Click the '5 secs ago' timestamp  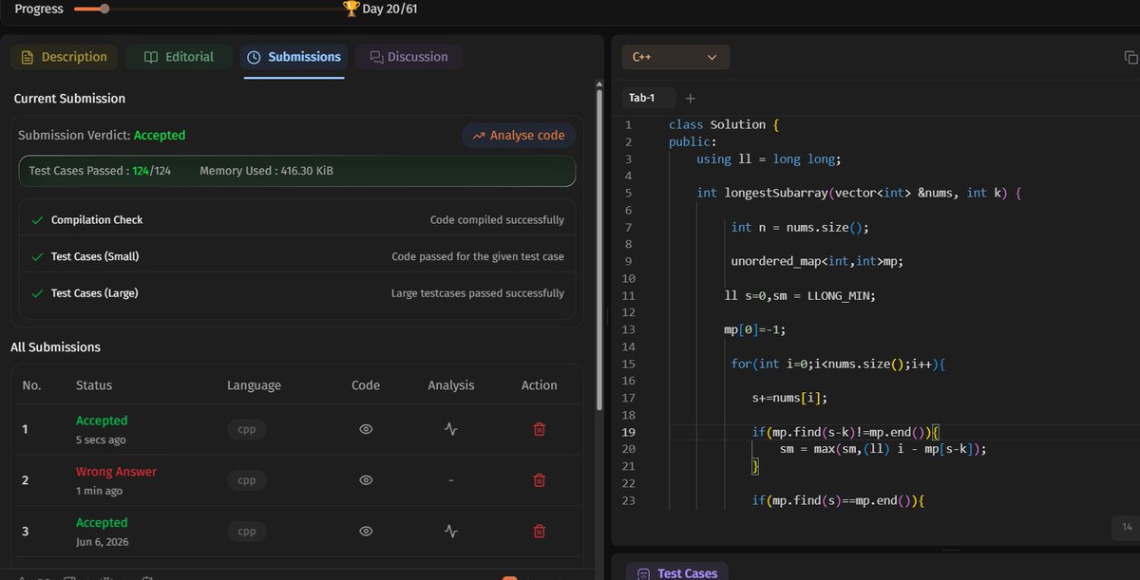[x=101, y=440]
